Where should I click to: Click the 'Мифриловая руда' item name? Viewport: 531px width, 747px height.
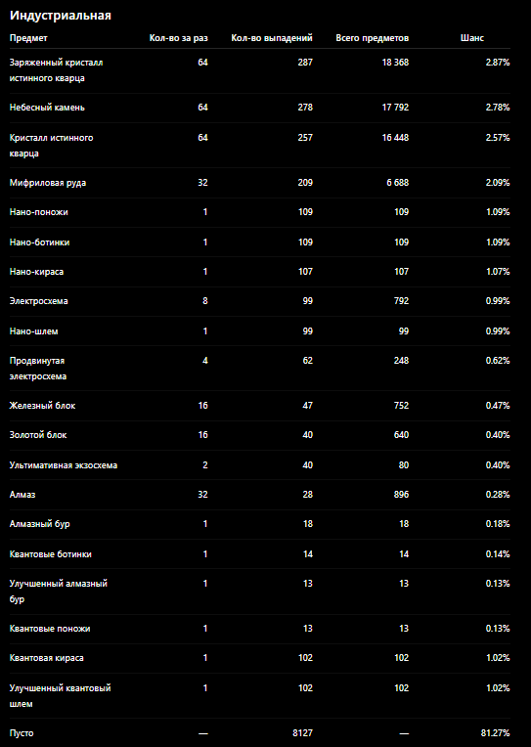[x=48, y=183]
